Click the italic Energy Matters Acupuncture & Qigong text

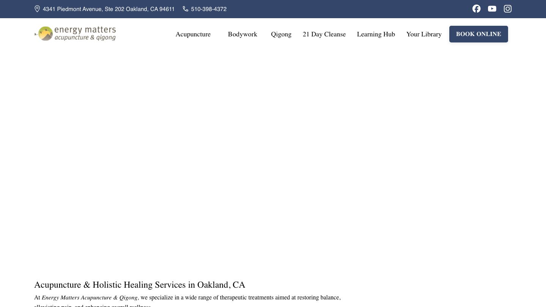pos(89,298)
